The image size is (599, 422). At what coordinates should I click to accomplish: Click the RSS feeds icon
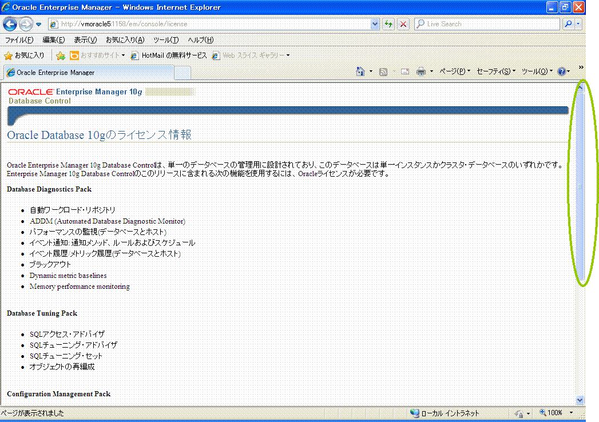383,71
